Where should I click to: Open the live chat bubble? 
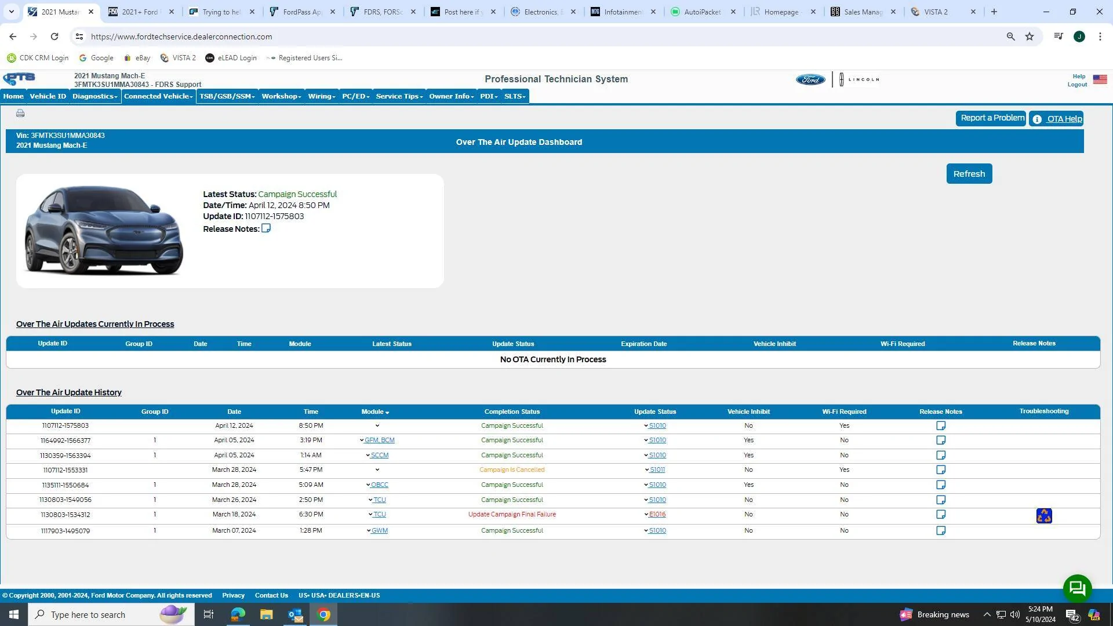1077,588
